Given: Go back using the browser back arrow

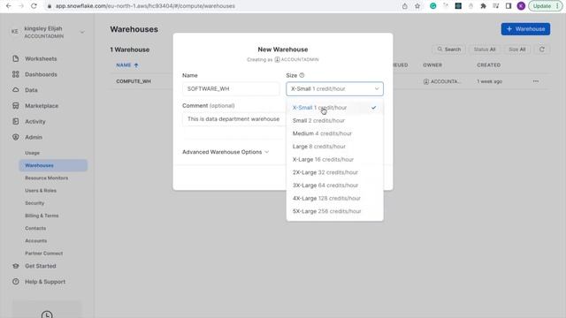Looking at the screenshot, I should [9, 6].
